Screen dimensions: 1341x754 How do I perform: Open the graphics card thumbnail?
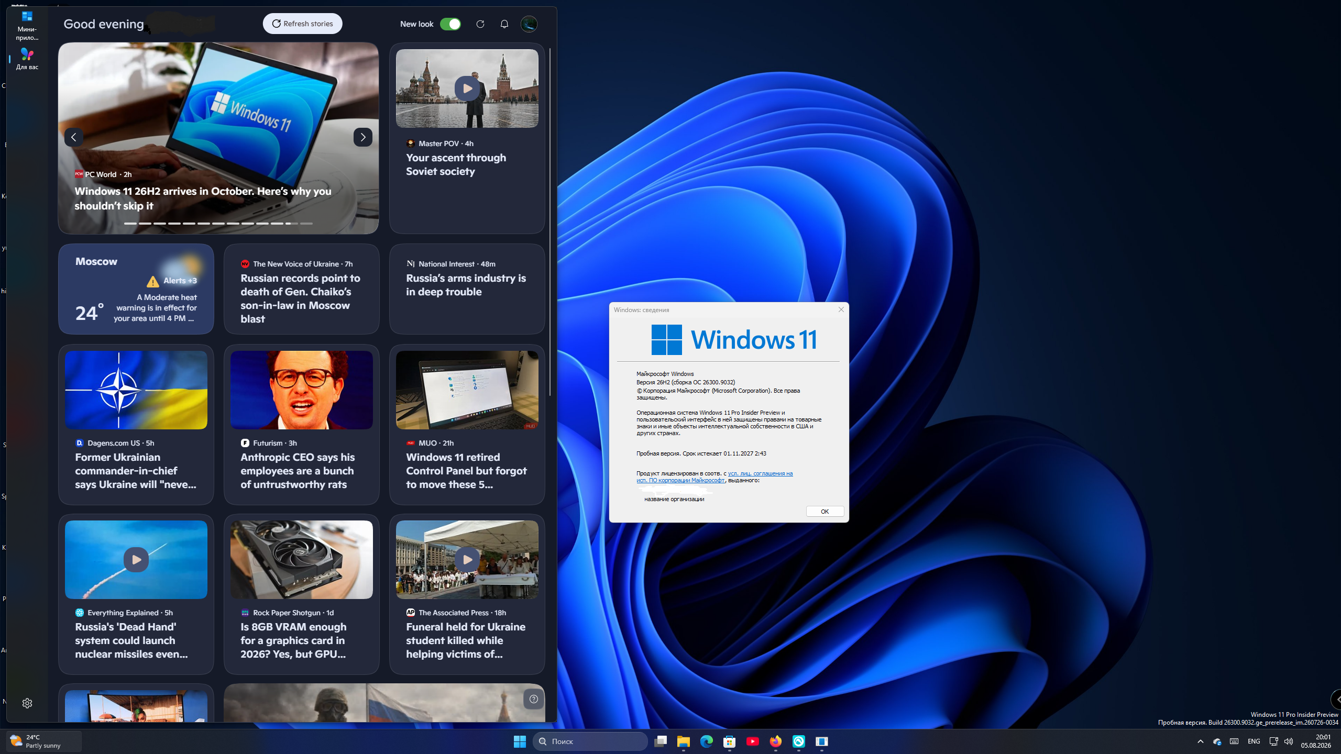(x=302, y=560)
